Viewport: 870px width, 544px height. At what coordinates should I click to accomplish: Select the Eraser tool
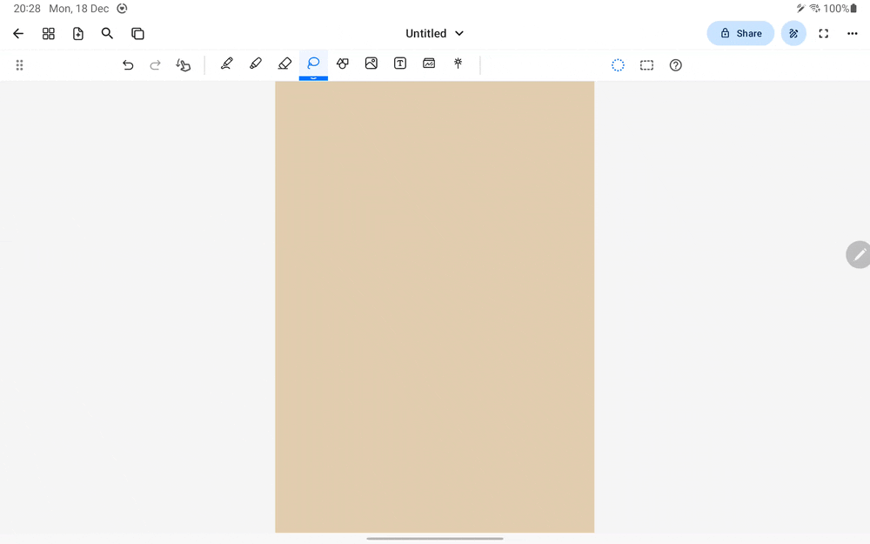(284, 64)
